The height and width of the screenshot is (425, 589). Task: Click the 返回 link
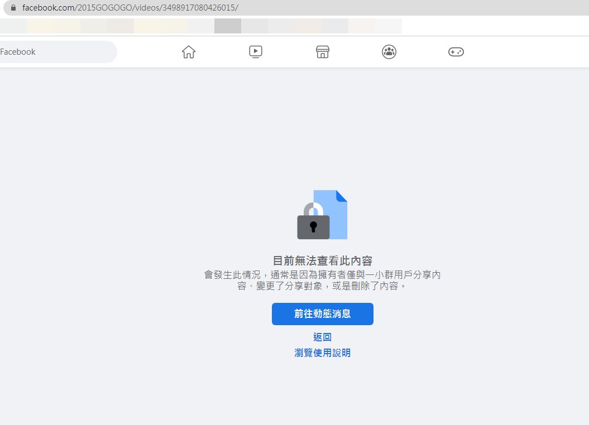click(x=322, y=337)
